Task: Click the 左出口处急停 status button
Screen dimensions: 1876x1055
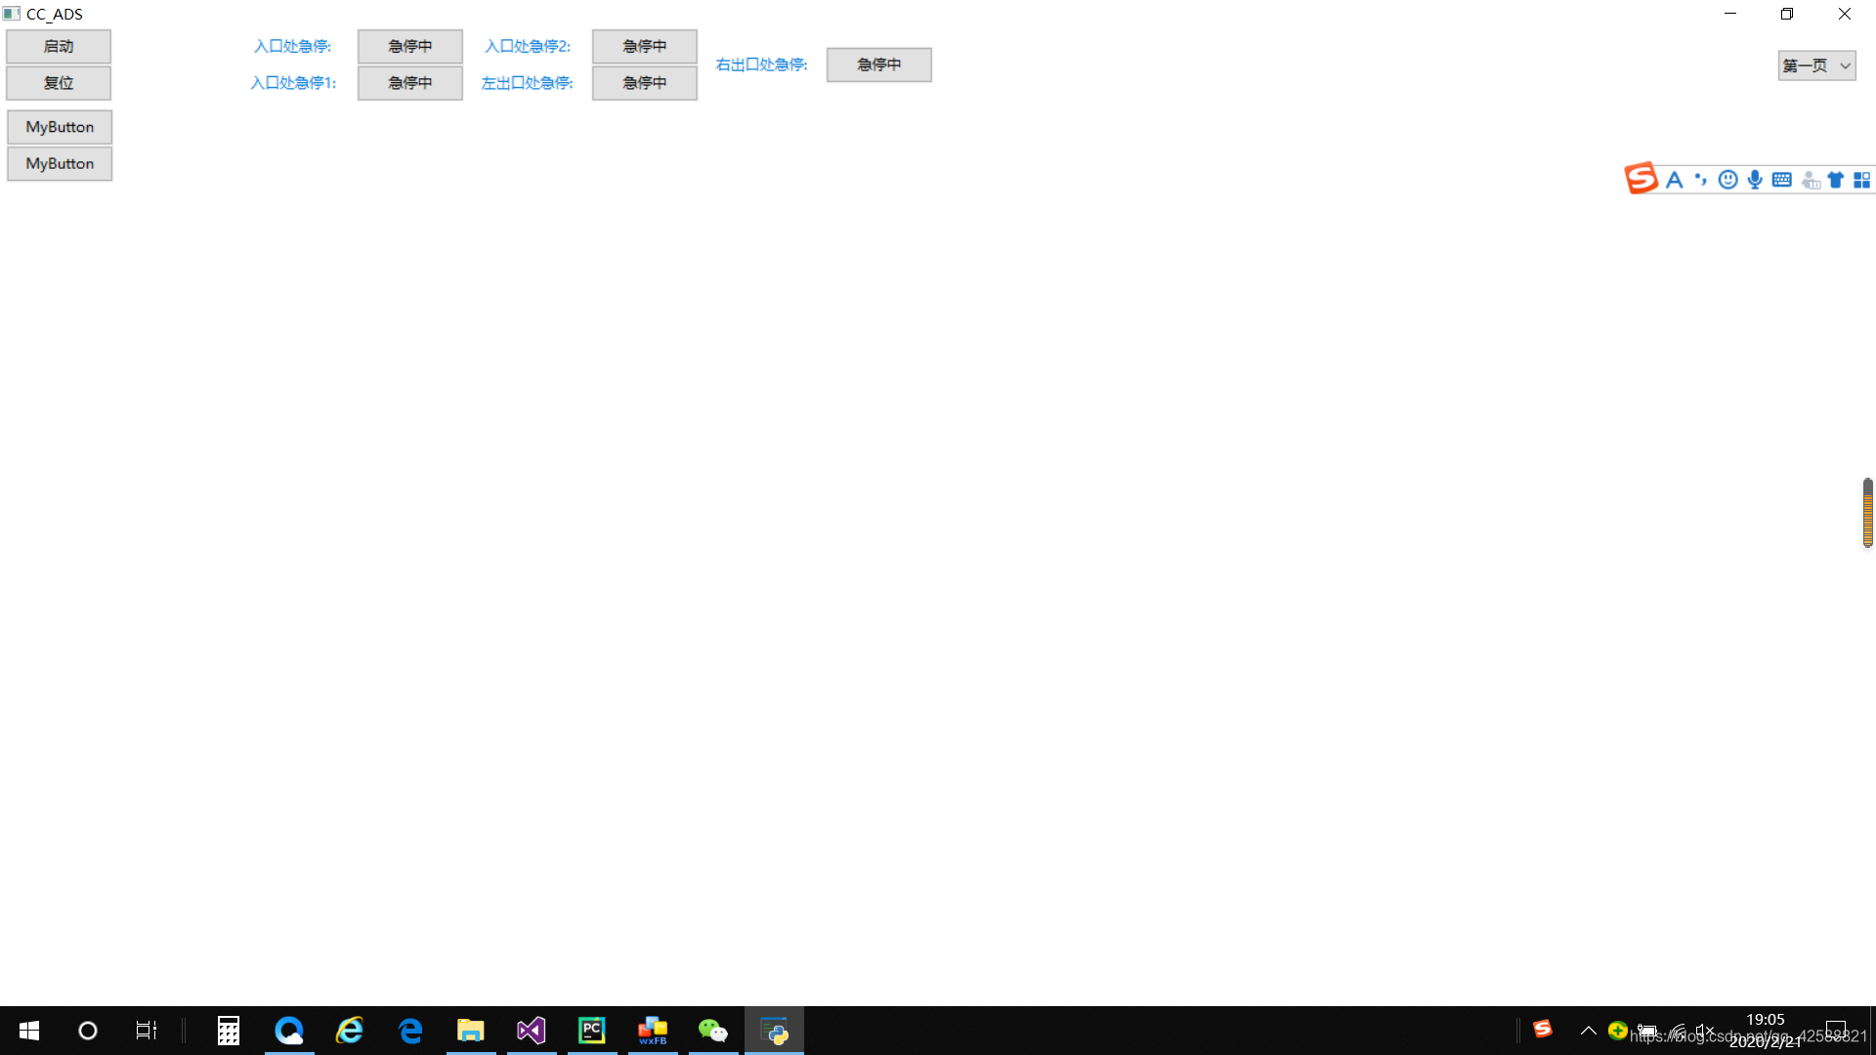Action: tap(644, 83)
